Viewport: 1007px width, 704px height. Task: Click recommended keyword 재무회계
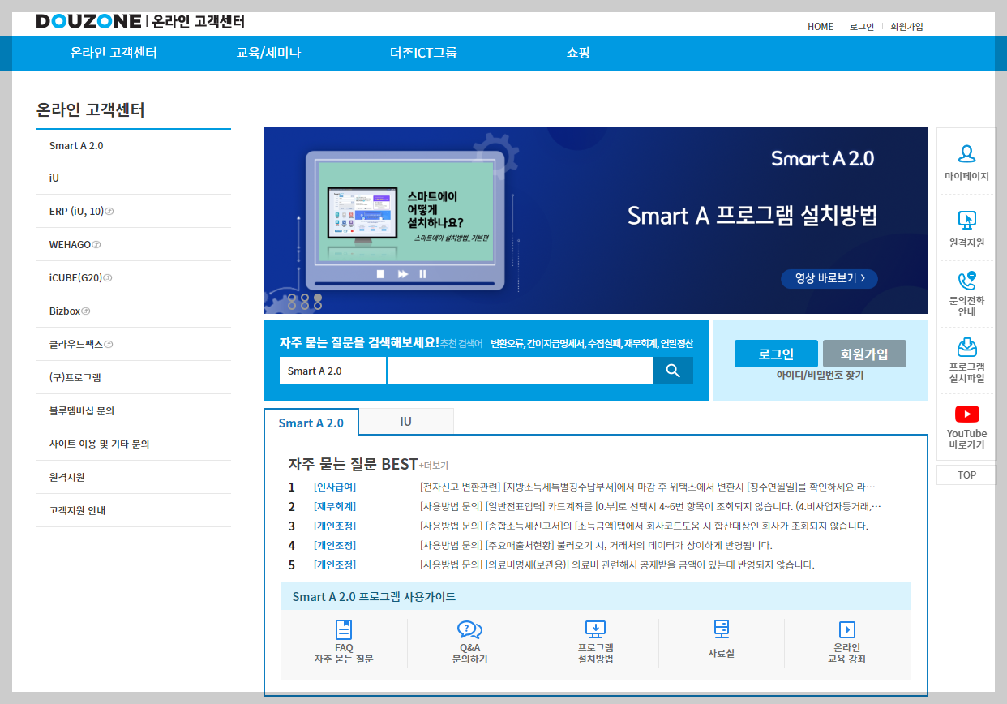641,343
